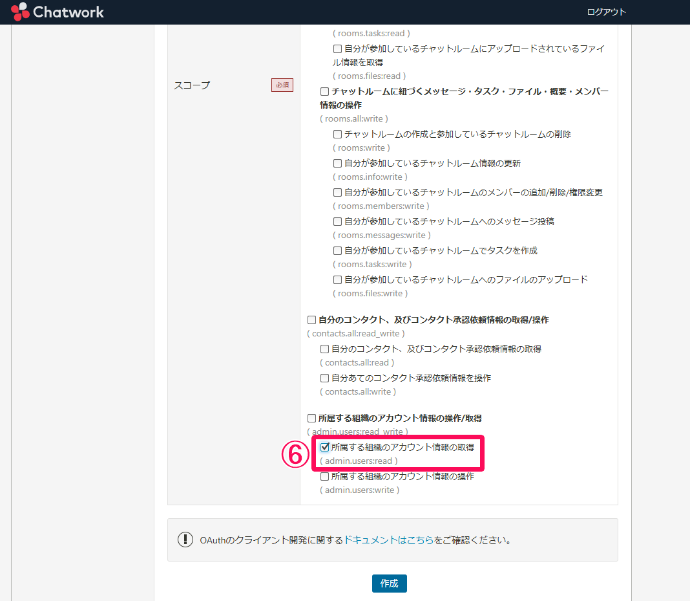690x601 pixels.
Task: Click the 自分あてのコンタクト承認依頼情報を操作 label
Action: [x=411, y=378]
